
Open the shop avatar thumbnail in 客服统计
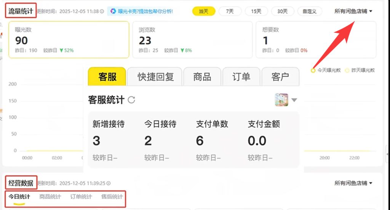tap(281, 100)
